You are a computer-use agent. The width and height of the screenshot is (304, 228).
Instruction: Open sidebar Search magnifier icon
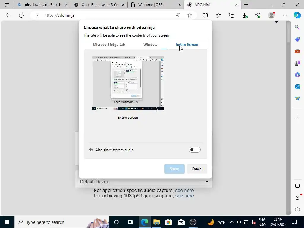[297, 27]
